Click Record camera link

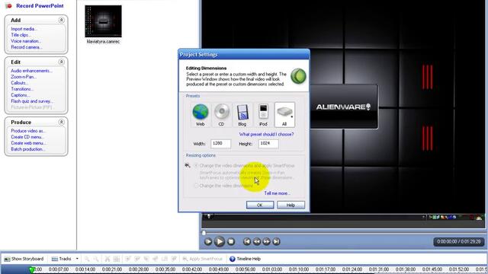[x=26, y=47]
